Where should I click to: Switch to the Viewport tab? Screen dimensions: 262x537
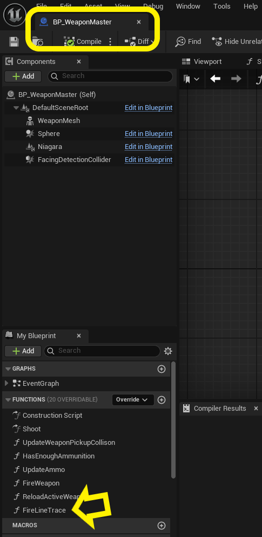[202, 62]
